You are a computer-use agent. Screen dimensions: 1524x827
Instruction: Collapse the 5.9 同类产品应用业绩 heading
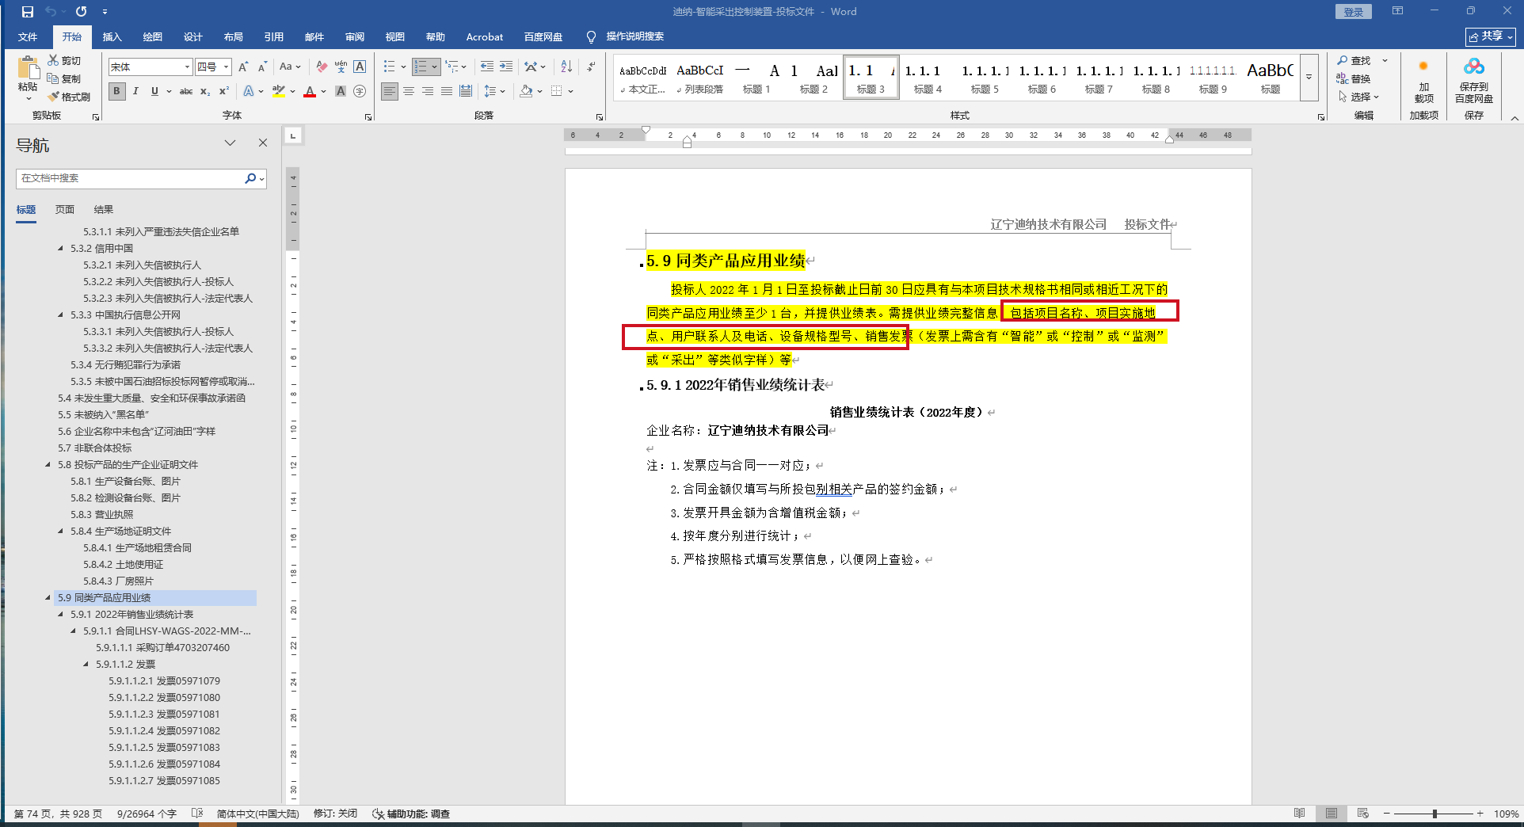point(48,597)
